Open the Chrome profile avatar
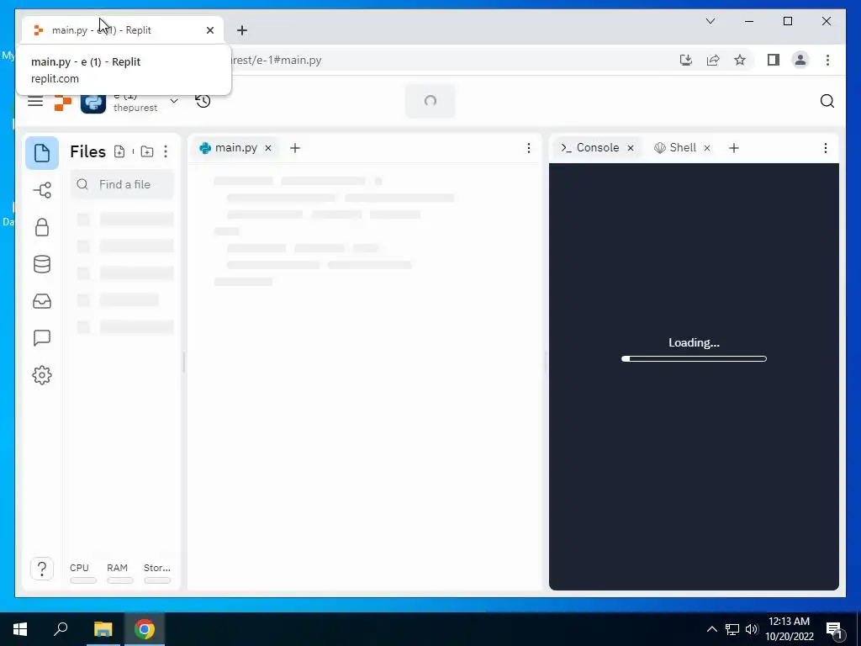The height and width of the screenshot is (646, 861). coord(800,60)
